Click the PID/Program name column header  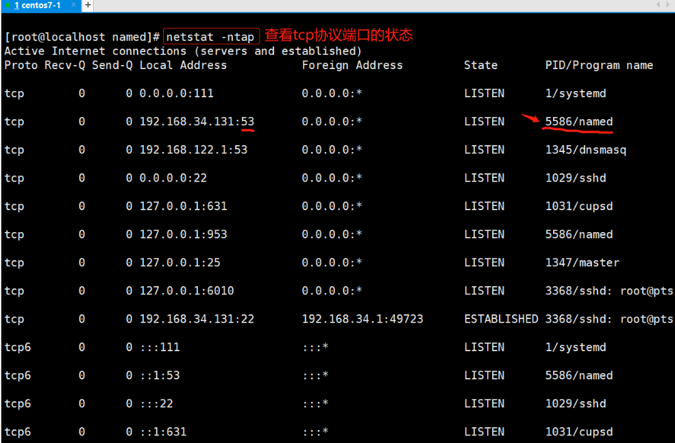tap(599, 65)
